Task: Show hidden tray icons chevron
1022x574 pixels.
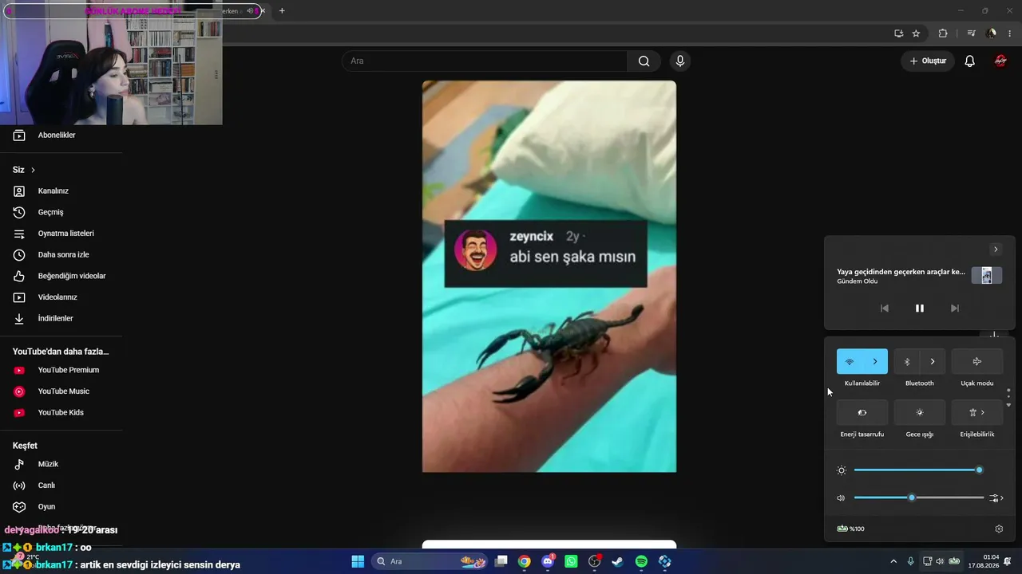Action: 893,561
